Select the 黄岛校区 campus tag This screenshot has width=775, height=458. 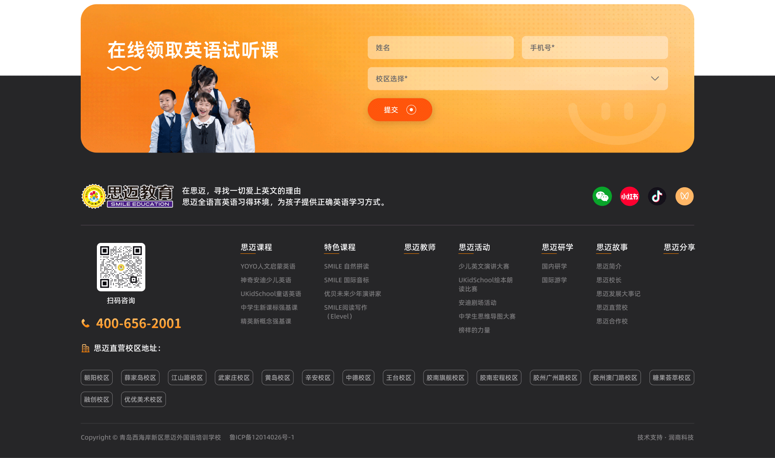coord(277,378)
